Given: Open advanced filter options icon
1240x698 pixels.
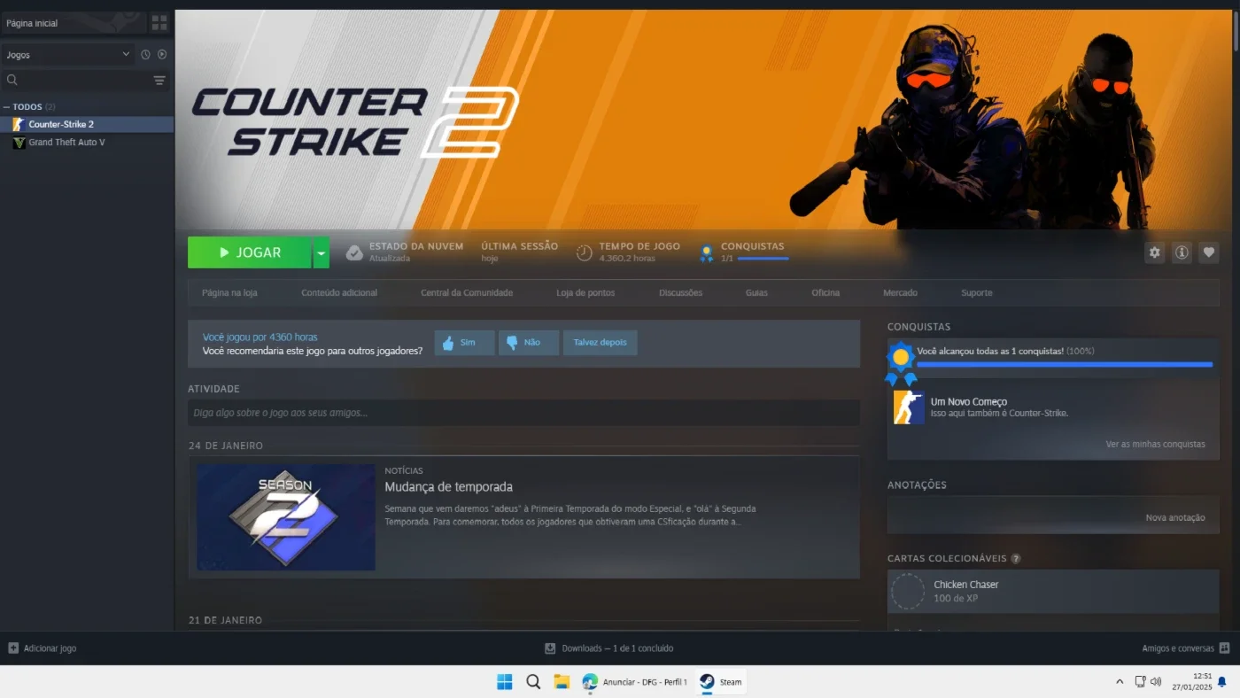Looking at the screenshot, I should click(x=159, y=81).
